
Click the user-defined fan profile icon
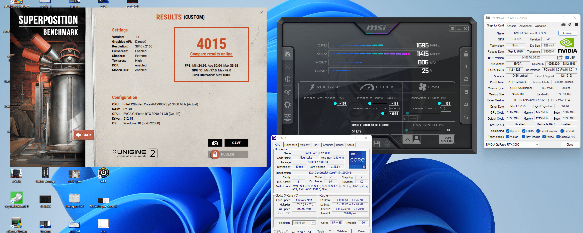pyautogui.click(x=417, y=139)
